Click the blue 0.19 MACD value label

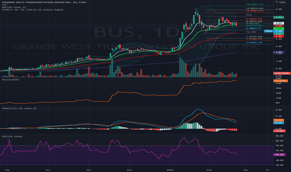point(279,123)
